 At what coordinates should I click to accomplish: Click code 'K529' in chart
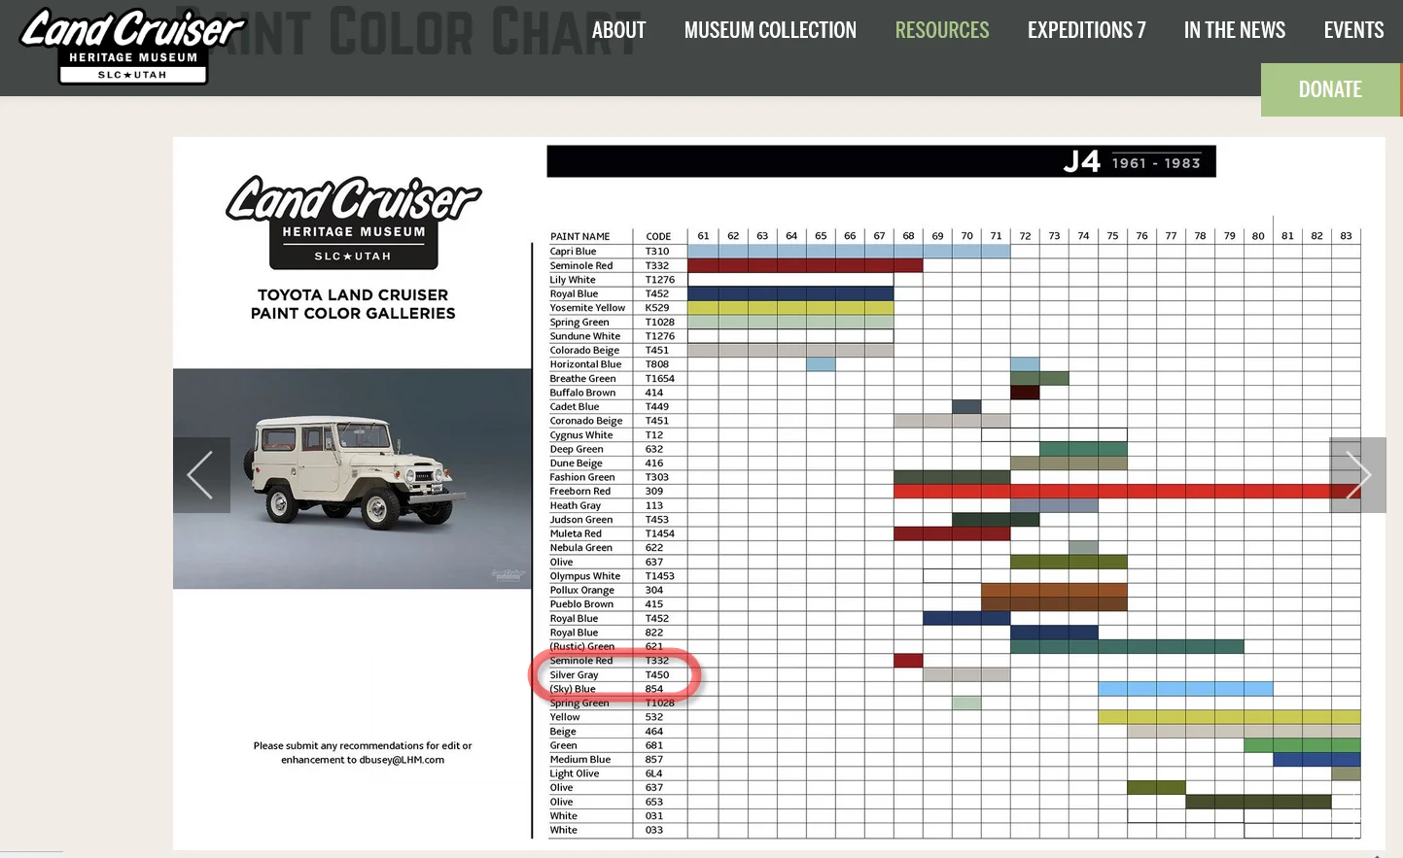[x=657, y=308]
